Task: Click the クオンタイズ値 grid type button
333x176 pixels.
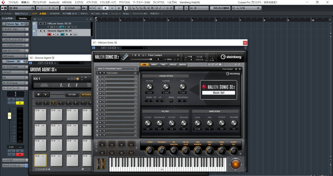Action: point(220,8)
